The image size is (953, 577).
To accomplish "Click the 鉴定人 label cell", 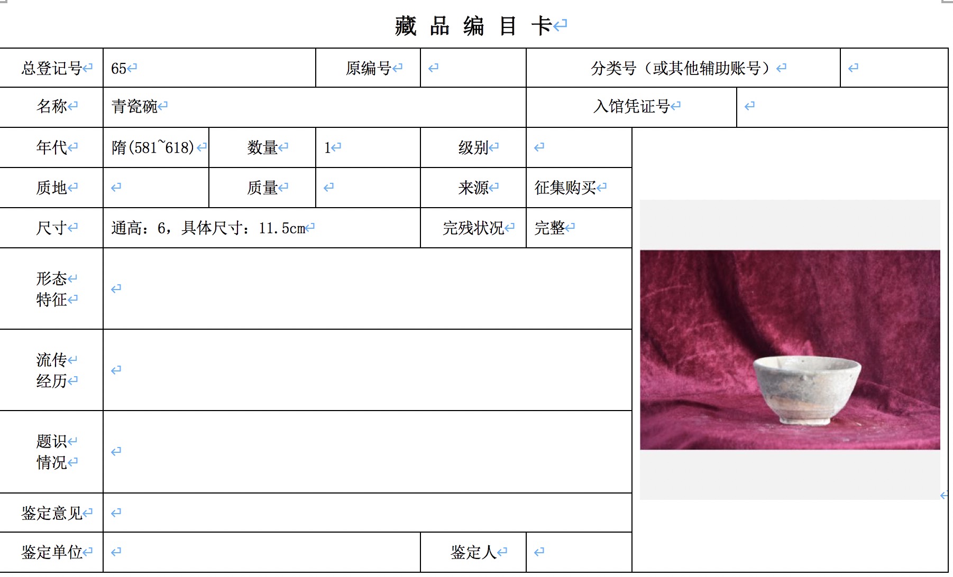I will pos(473,552).
